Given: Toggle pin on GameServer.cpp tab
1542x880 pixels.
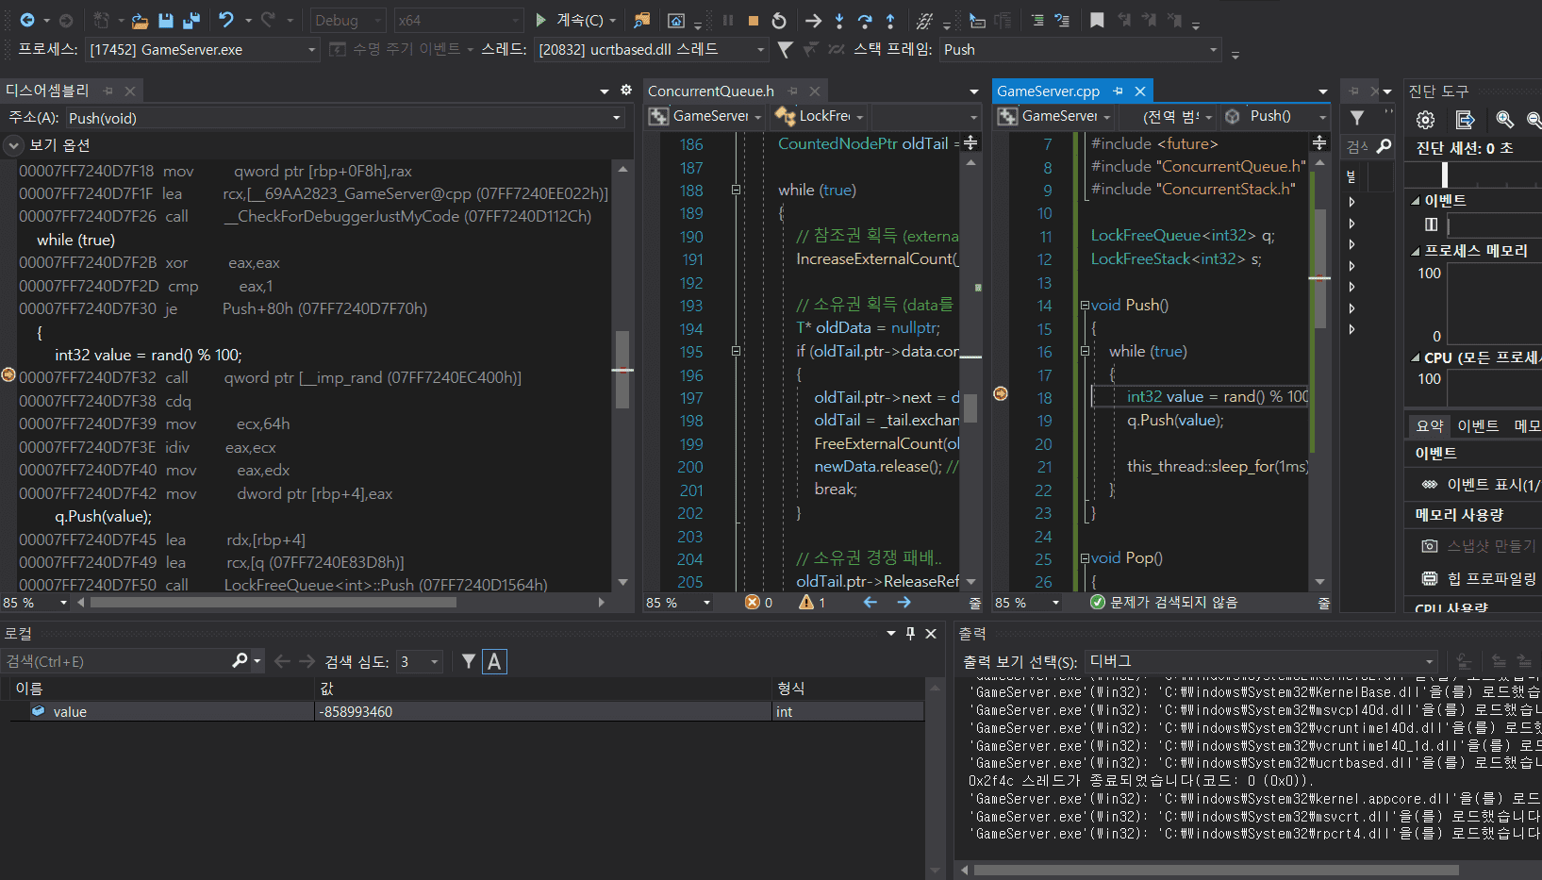Looking at the screenshot, I should pyautogui.click(x=1118, y=91).
